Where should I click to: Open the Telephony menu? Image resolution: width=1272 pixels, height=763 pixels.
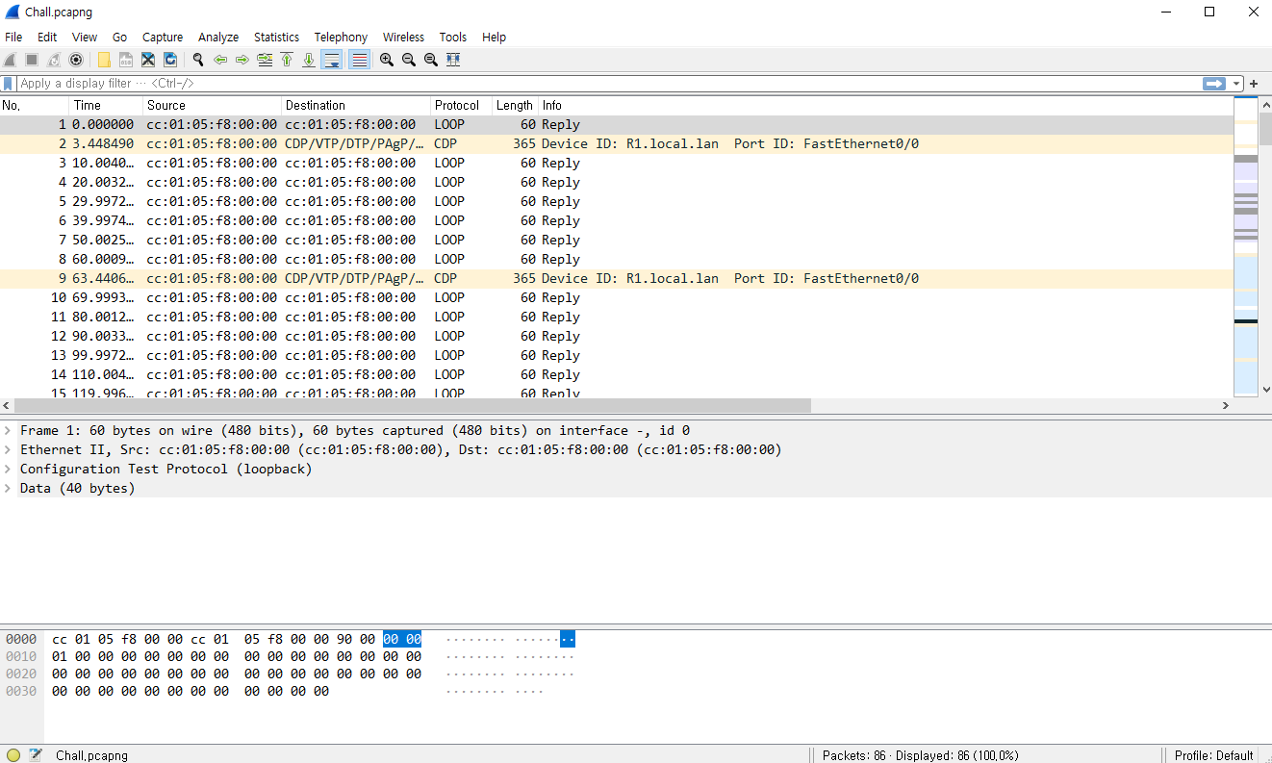[341, 37]
